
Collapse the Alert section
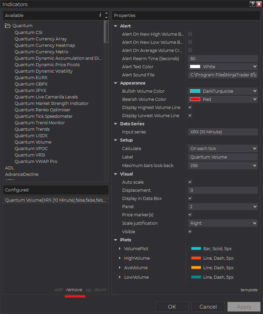[x=116, y=26]
